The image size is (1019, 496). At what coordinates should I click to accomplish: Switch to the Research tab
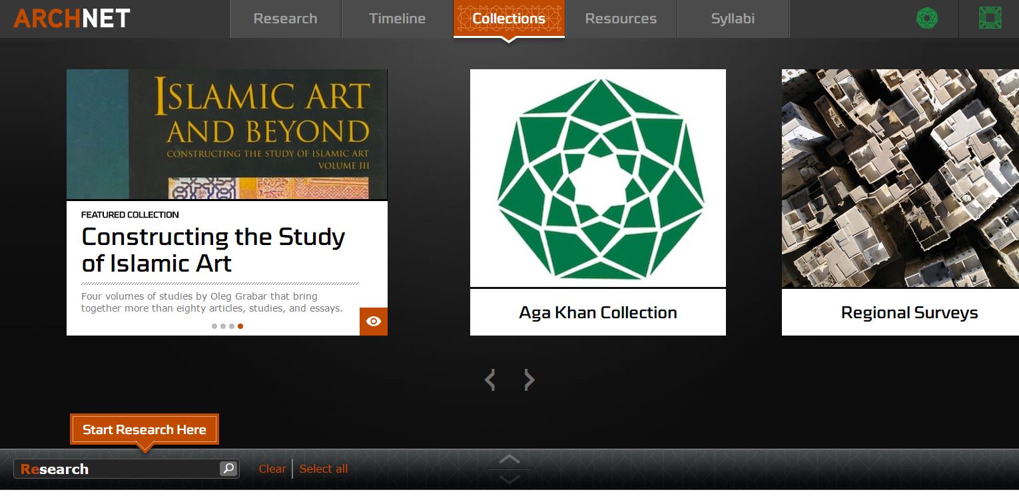285,19
